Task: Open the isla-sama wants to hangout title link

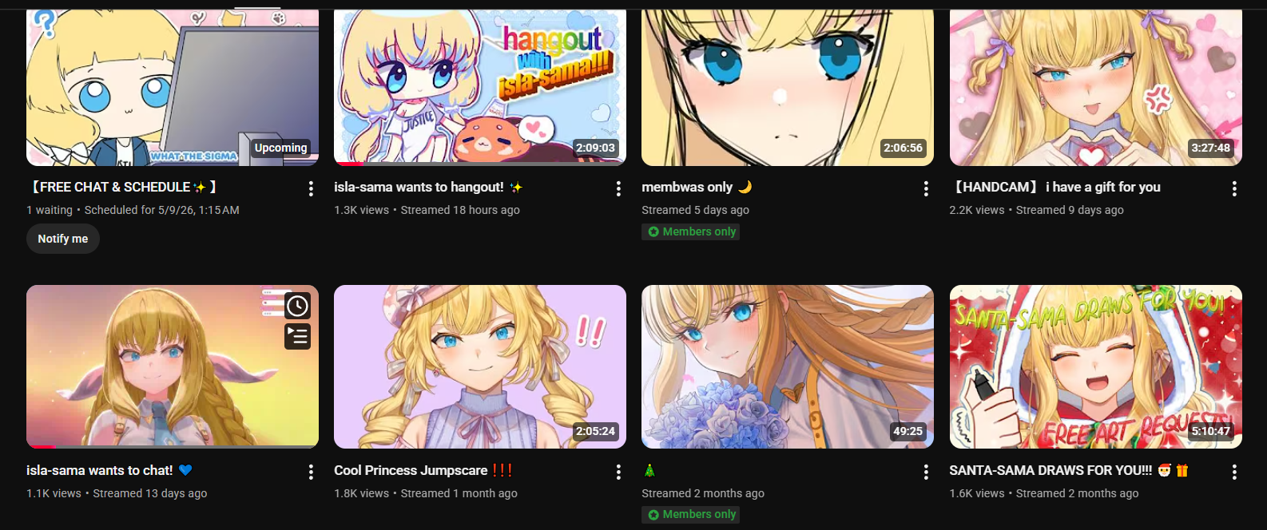Action: (x=419, y=187)
